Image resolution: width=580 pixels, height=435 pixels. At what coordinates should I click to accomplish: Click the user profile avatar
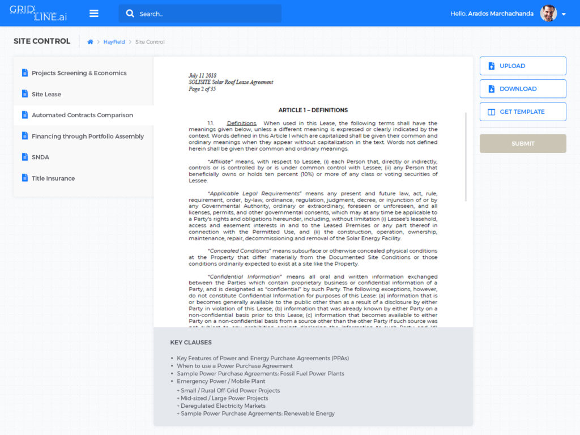pyautogui.click(x=548, y=14)
